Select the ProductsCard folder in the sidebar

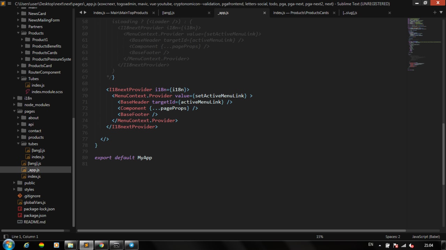coord(40,66)
